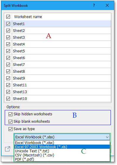The width and height of the screenshot is (117, 165).
Task: Disable Skip blank worksheets option
Action: click(x=10, y=122)
